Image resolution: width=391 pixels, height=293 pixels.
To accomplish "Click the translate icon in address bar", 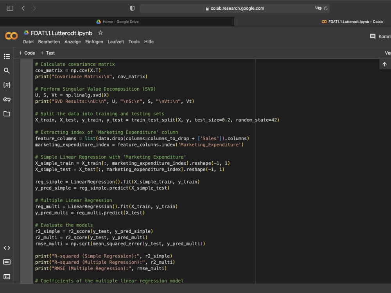I will click(318, 8).
